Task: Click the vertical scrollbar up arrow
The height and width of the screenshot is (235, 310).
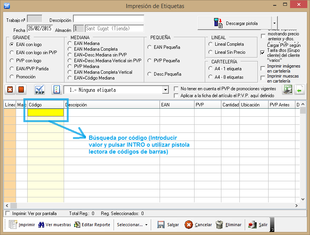Action: 303,104
